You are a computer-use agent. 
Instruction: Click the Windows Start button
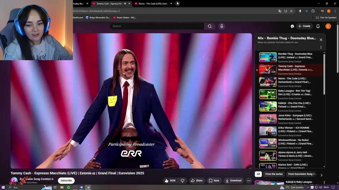tap(3, 187)
